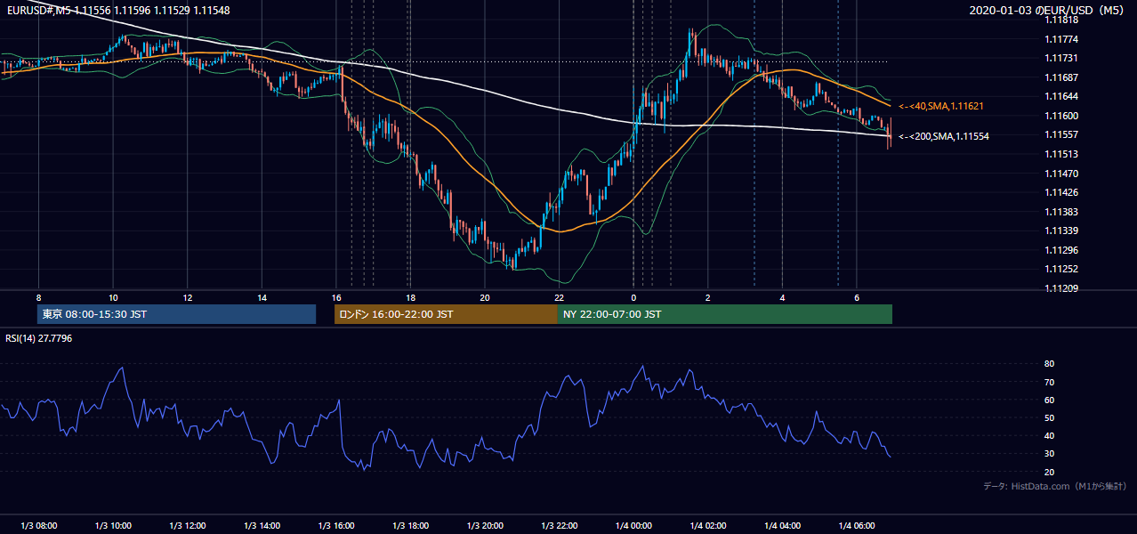Viewport: 1137px width, 534px height.
Task: Click the 1/3 10:00 time axis label
Action: pos(113,525)
